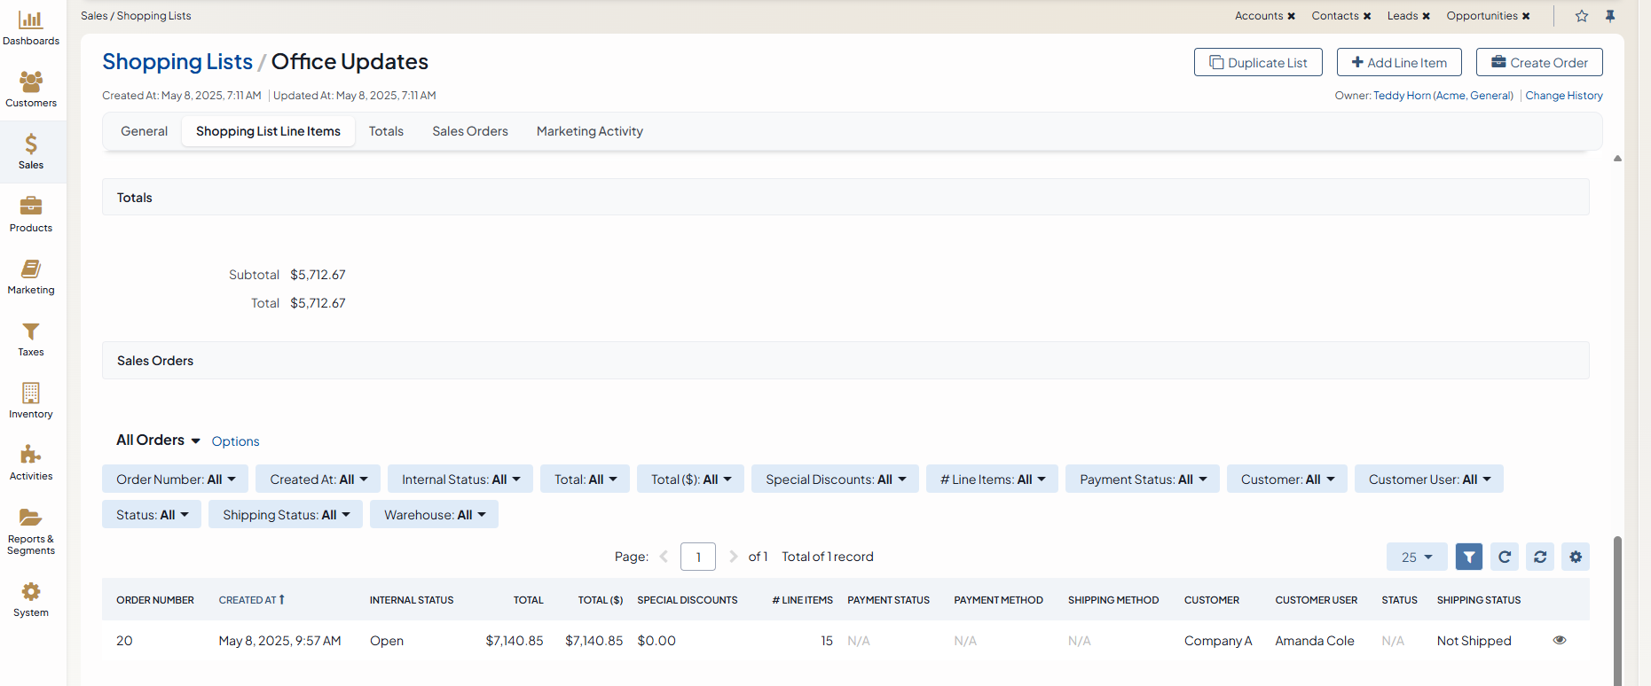Viewport: 1651px width, 686px height.
Task: Open Reports & Segments folder icon
Action: 31,518
